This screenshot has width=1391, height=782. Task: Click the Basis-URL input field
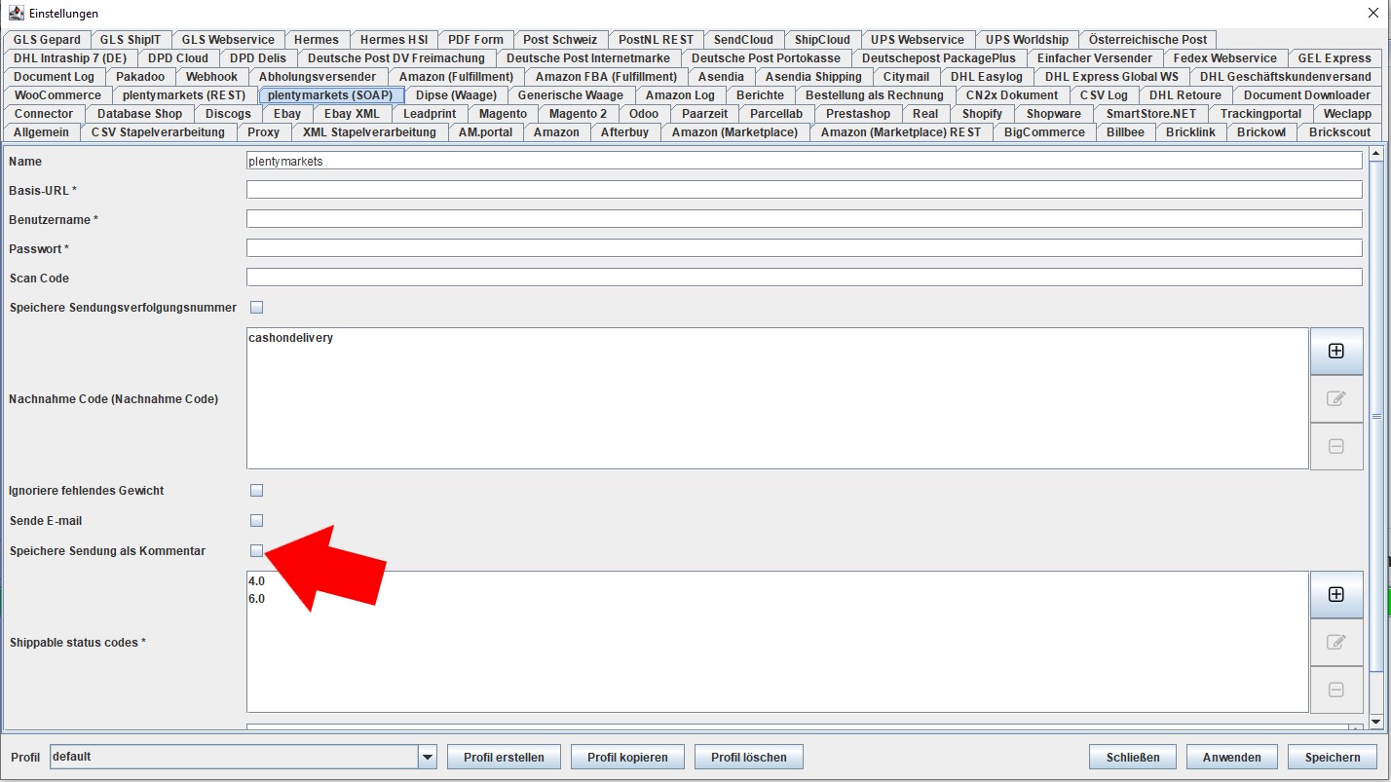click(x=805, y=190)
